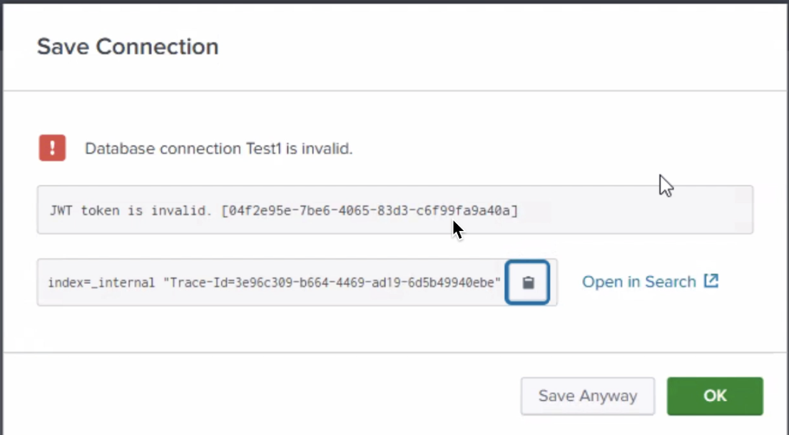Confirm with the green OK button

click(x=715, y=396)
